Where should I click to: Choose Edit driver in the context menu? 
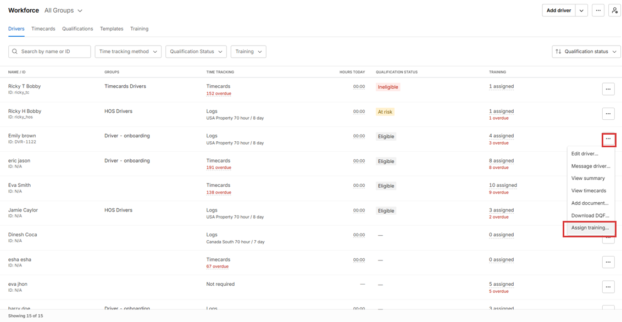pyautogui.click(x=585, y=154)
